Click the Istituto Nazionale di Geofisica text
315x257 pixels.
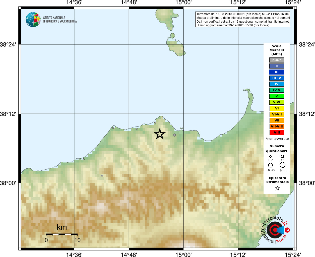pyautogui.click(x=59, y=20)
